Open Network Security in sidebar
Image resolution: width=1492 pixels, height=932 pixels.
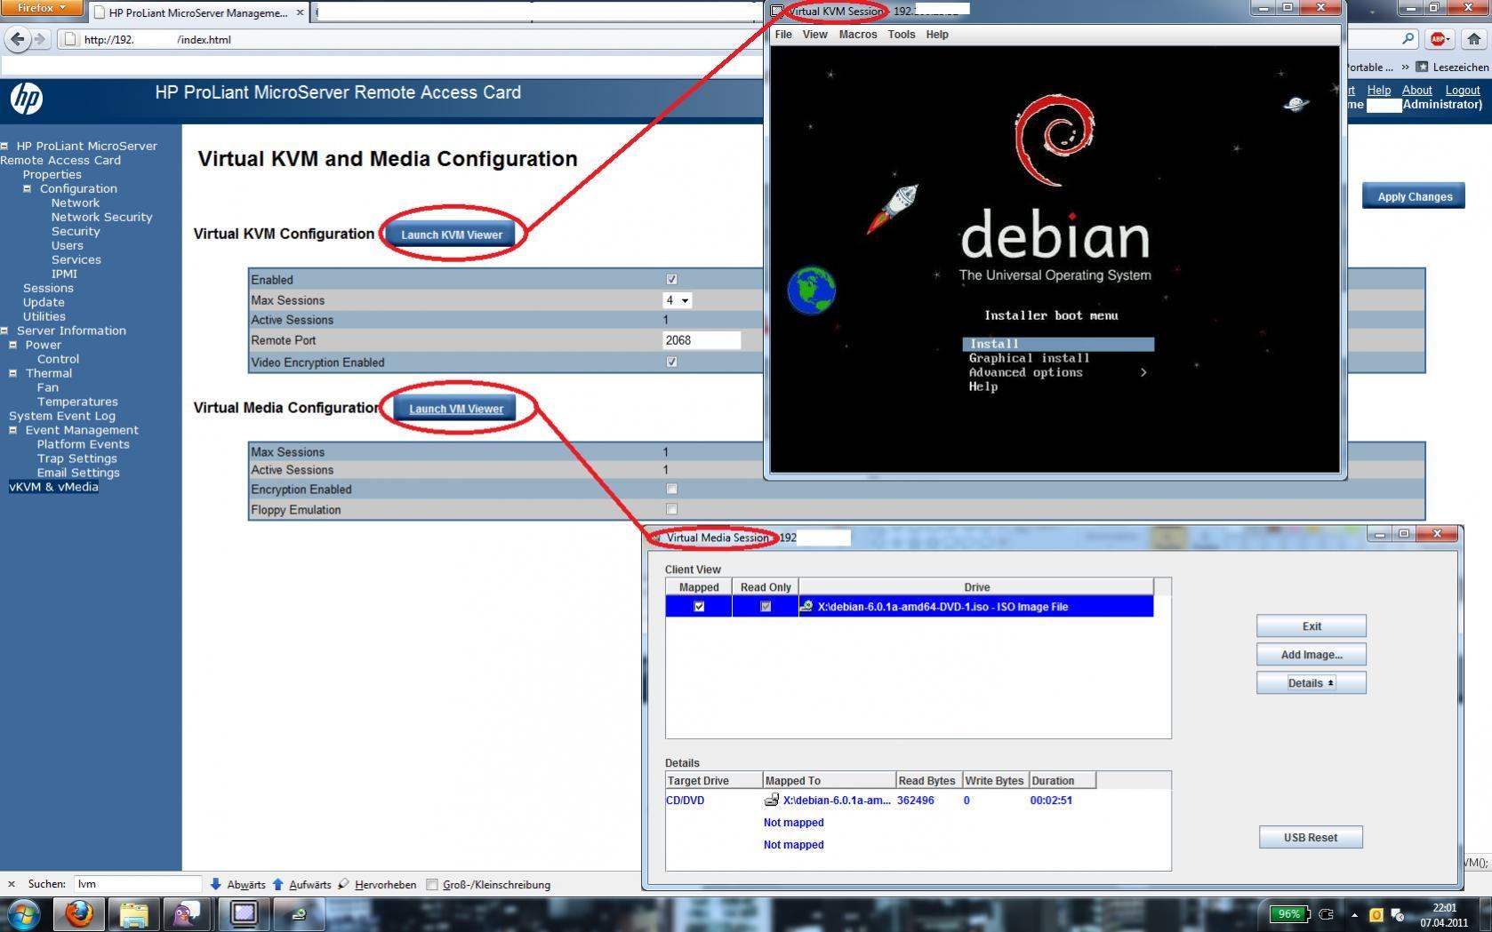tap(101, 217)
